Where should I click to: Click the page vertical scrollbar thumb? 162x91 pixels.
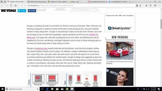(x=161, y=24)
